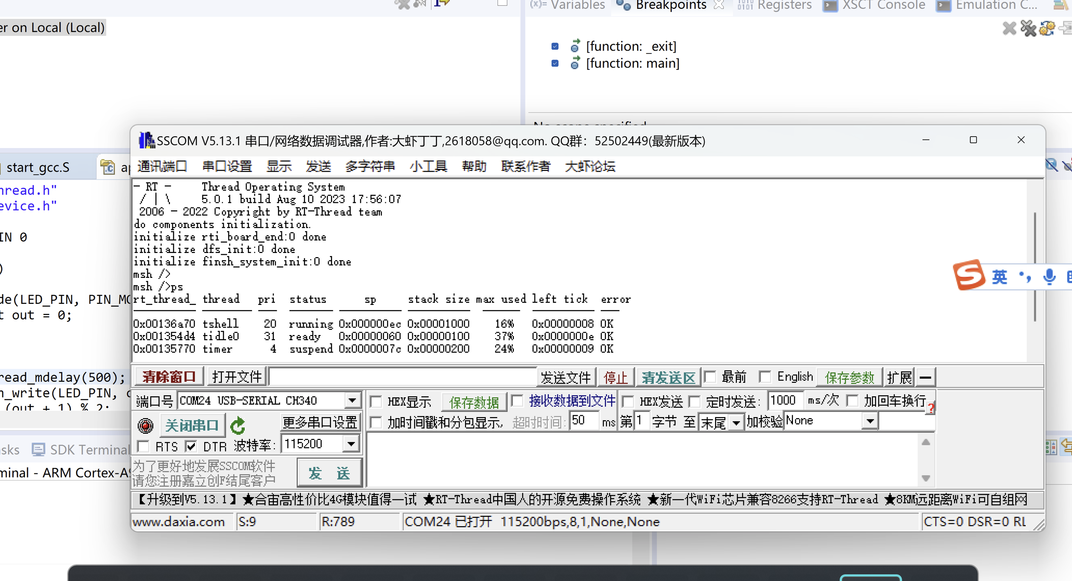Open 多字符串 menu

[370, 167]
